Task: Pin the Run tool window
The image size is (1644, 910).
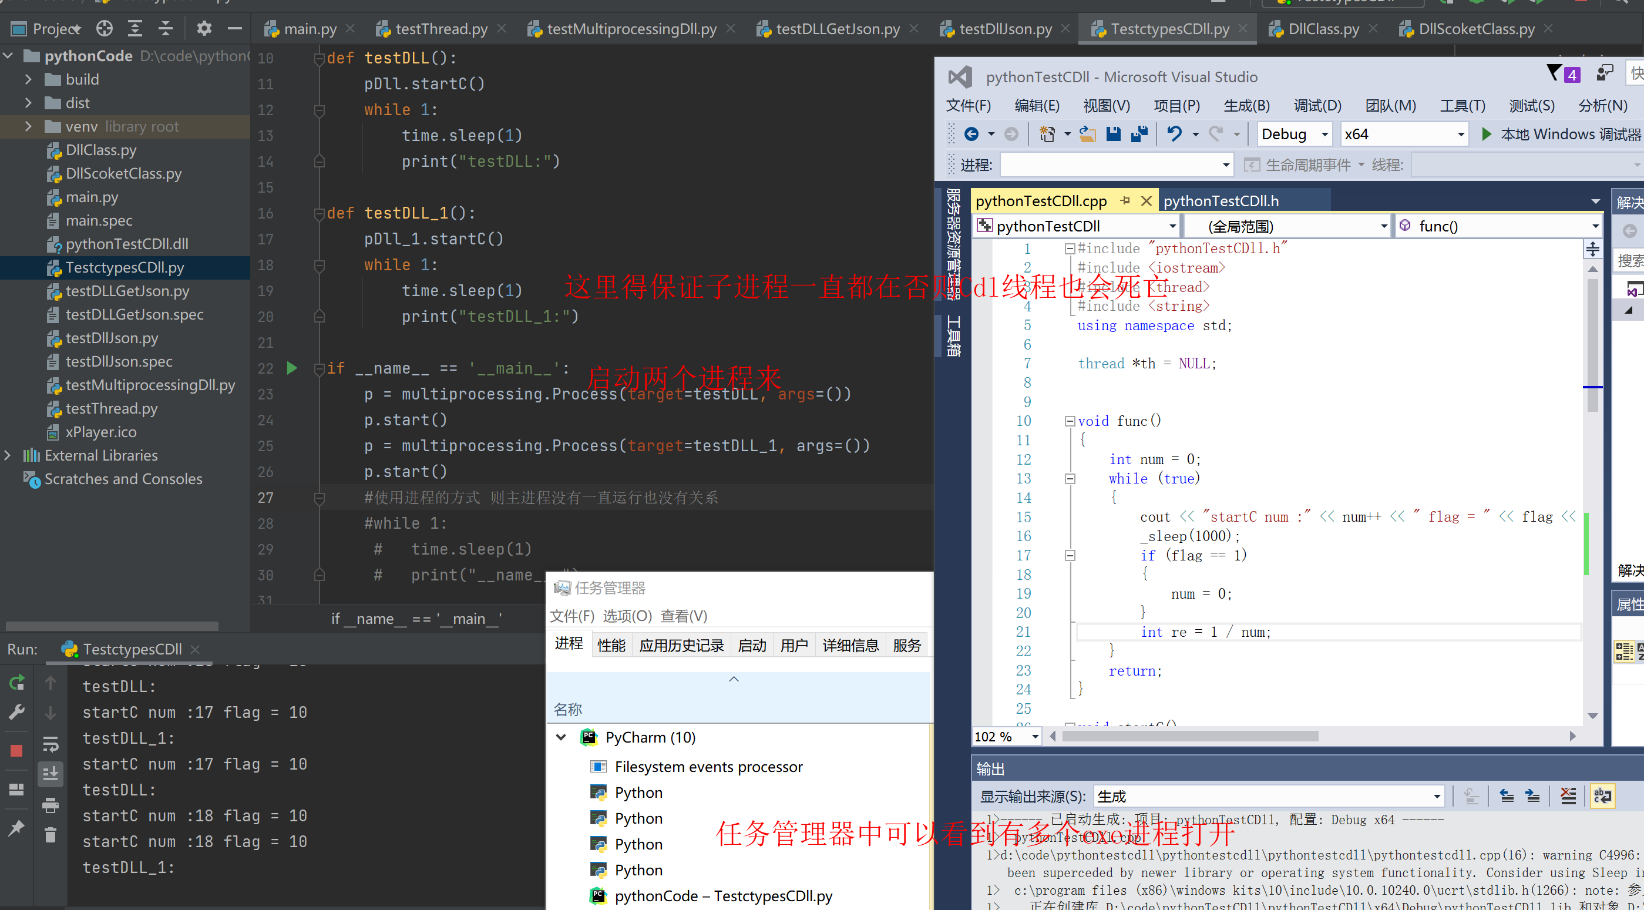Action: click(16, 828)
